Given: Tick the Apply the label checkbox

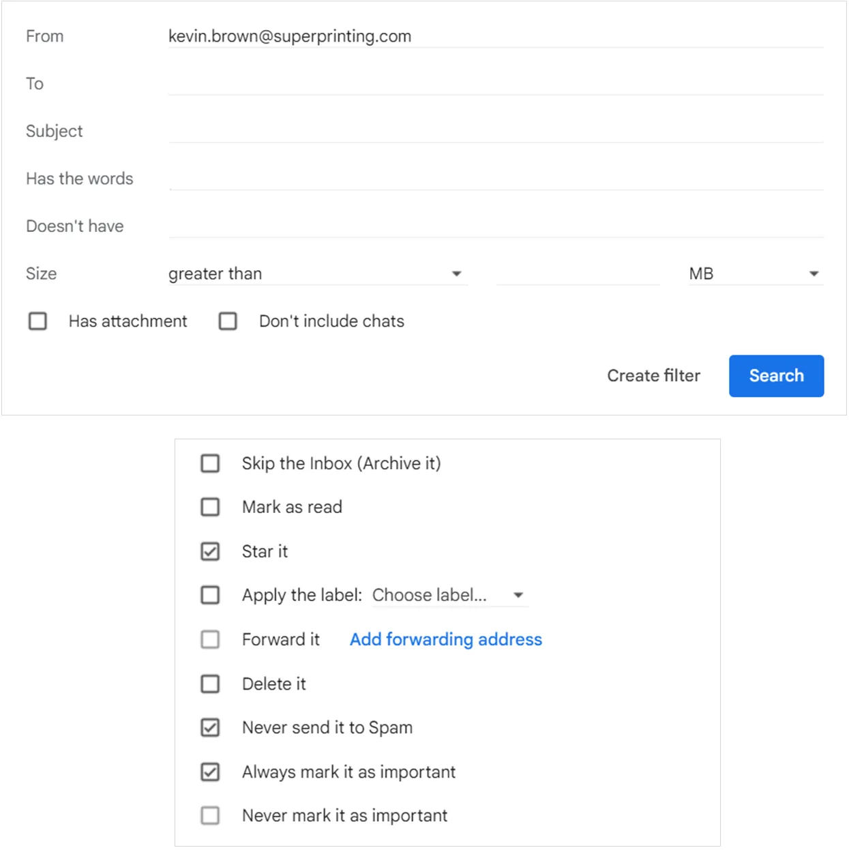Looking at the screenshot, I should [210, 596].
